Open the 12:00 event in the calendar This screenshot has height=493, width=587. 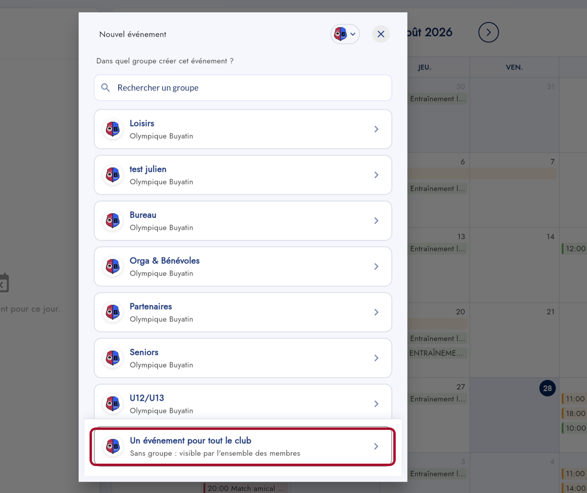pos(574,249)
